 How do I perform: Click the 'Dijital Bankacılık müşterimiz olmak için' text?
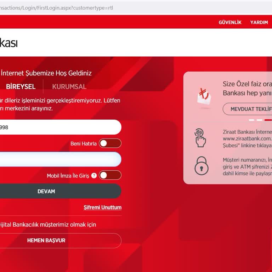(48, 225)
